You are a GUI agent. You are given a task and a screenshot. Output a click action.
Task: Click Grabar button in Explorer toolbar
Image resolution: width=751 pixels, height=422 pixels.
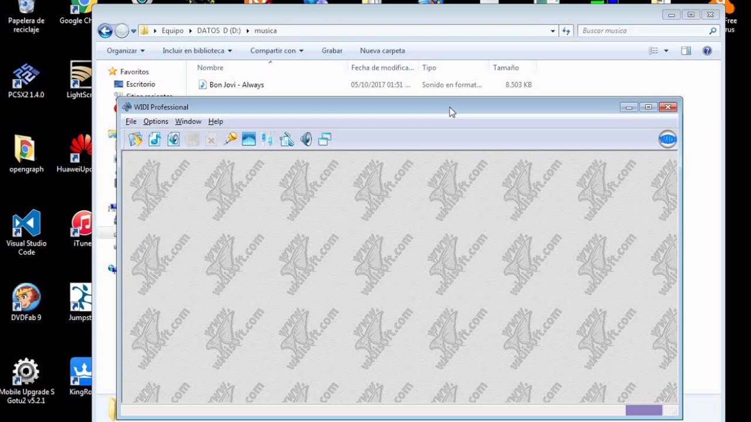point(332,51)
